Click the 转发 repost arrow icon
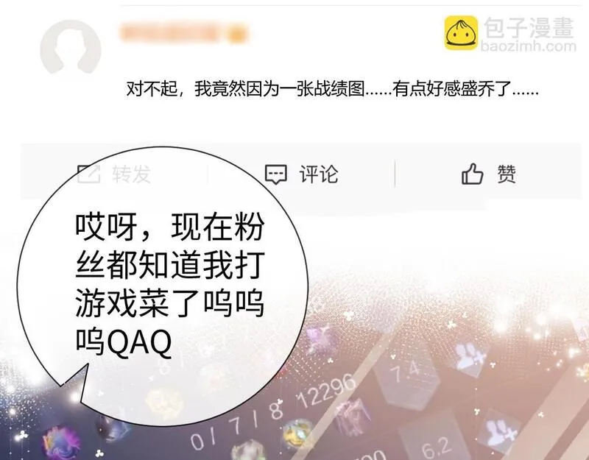Viewport: 589px width, 460px height. click(88, 174)
